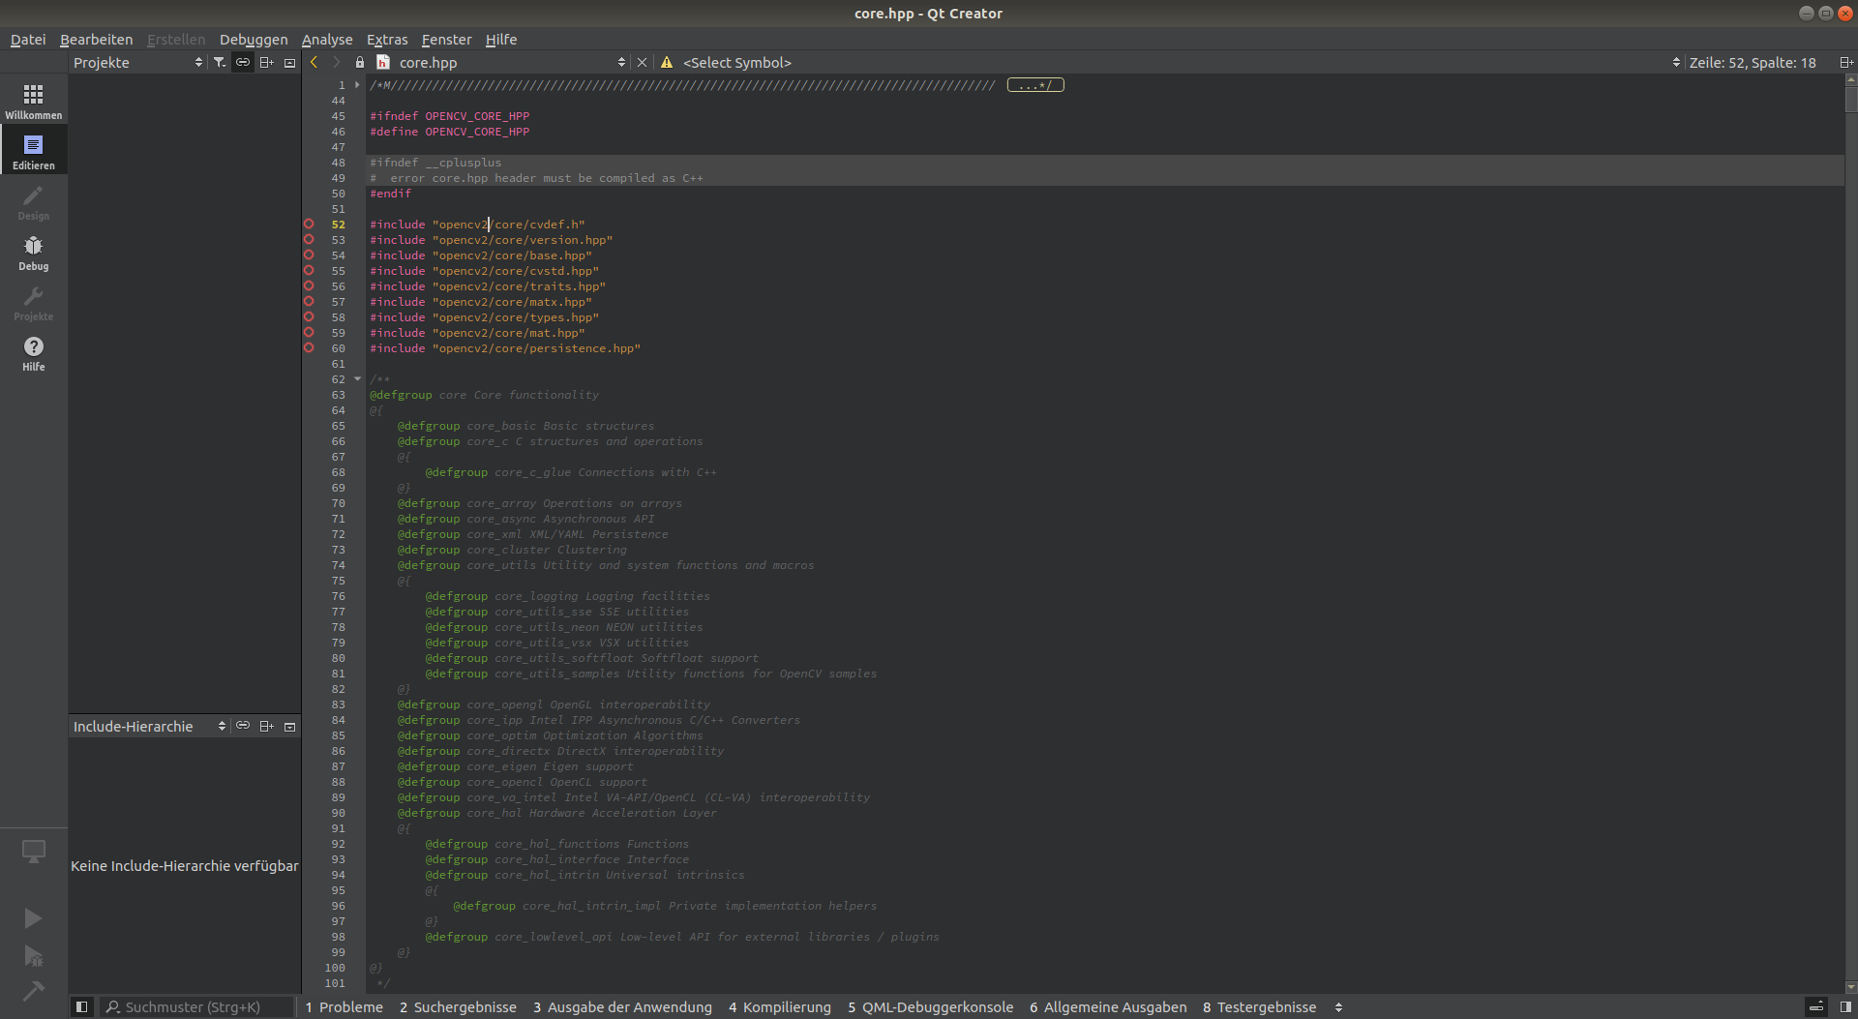Open the Projekte panel type dropdown
Viewport: 1858px width, 1019px height.
click(138, 62)
